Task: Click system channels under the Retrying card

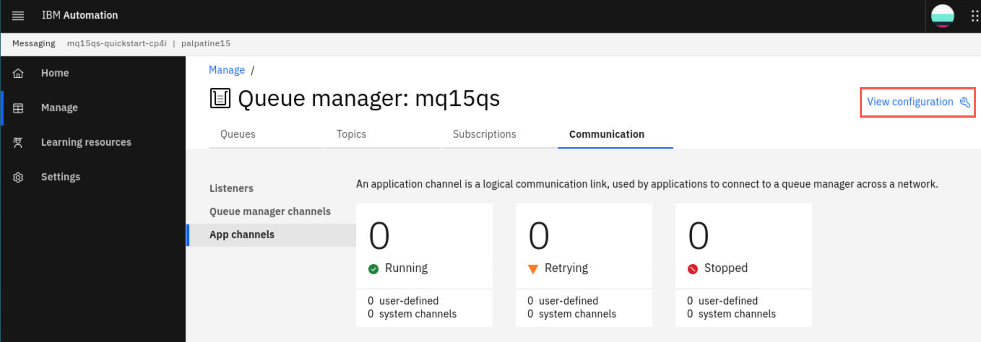Action: click(572, 314)
